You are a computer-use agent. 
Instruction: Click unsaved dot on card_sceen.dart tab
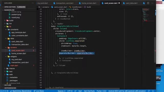(119, 3)
